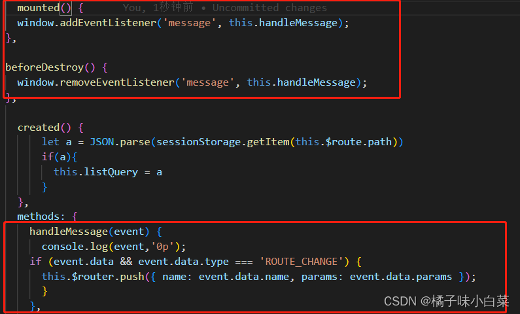520x314 pixels.
Task: Click 'event.data.params' at the line end
Action: tap(400, 277)
